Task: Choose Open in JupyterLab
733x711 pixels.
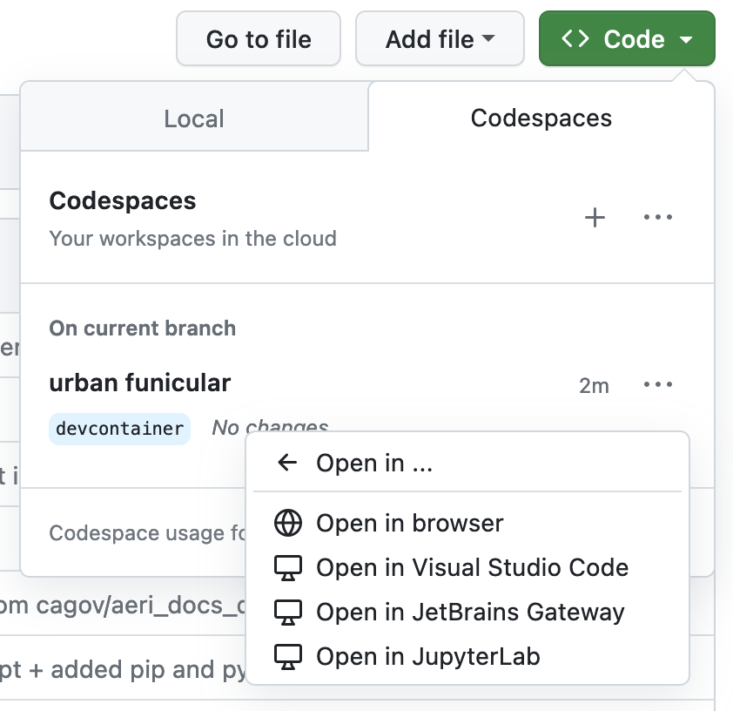Action: coord(467,656)
